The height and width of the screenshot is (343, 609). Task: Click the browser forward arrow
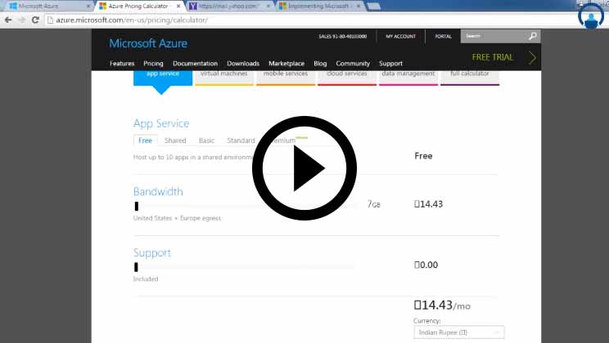click(21, 20)
